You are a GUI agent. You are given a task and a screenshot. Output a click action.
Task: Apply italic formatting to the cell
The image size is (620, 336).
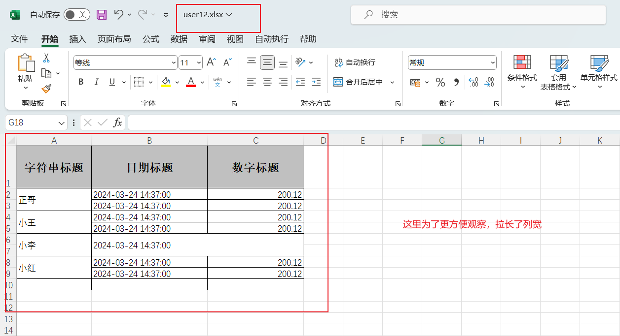[97, 82]
